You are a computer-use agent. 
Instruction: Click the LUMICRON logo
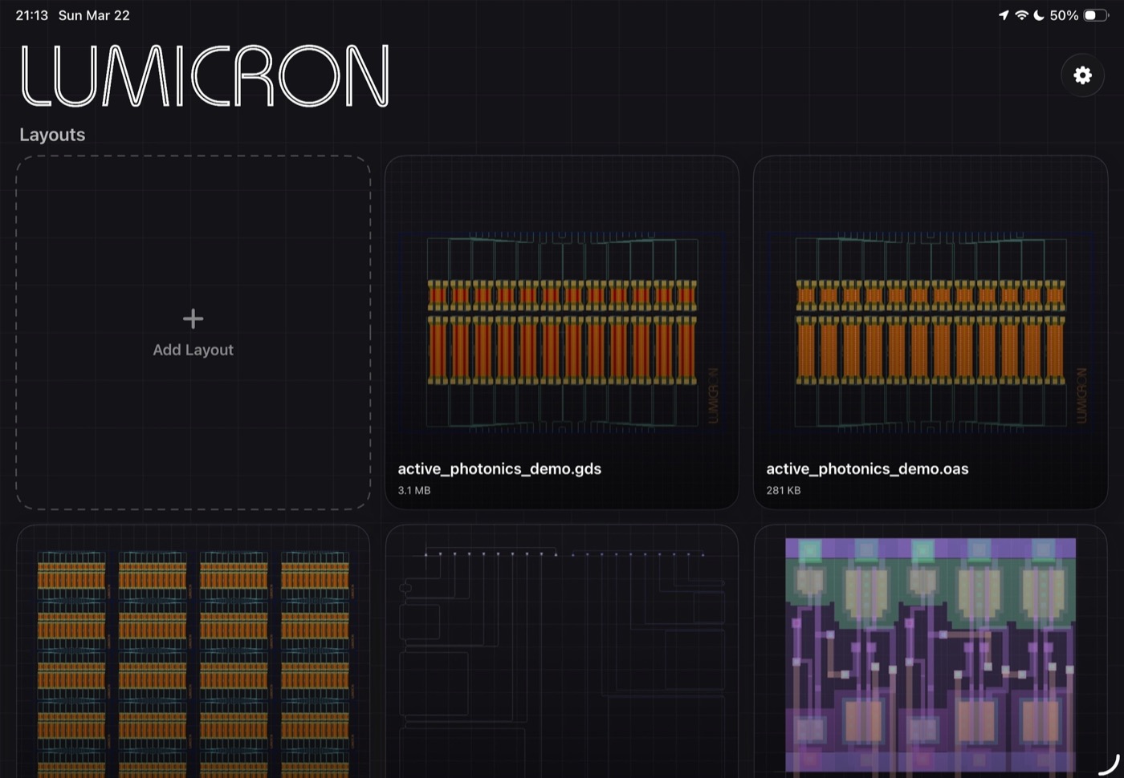coord(205,75)
